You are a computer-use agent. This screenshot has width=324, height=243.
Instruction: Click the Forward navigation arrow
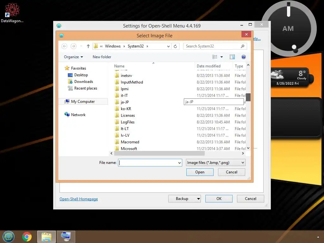click(x=73, y=46)
